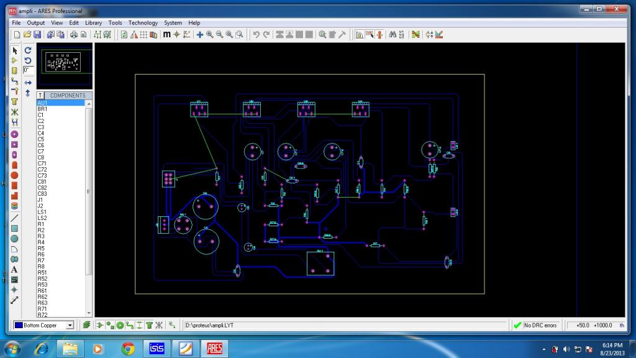
Task: Select the Package placement tool
Action: click(x=15, y=71)
